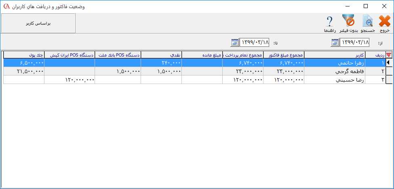The image size is (394, 189).
Task: Click the بدون فیلتر (No filter) funnel icon
Action: [x=348, y=21]
